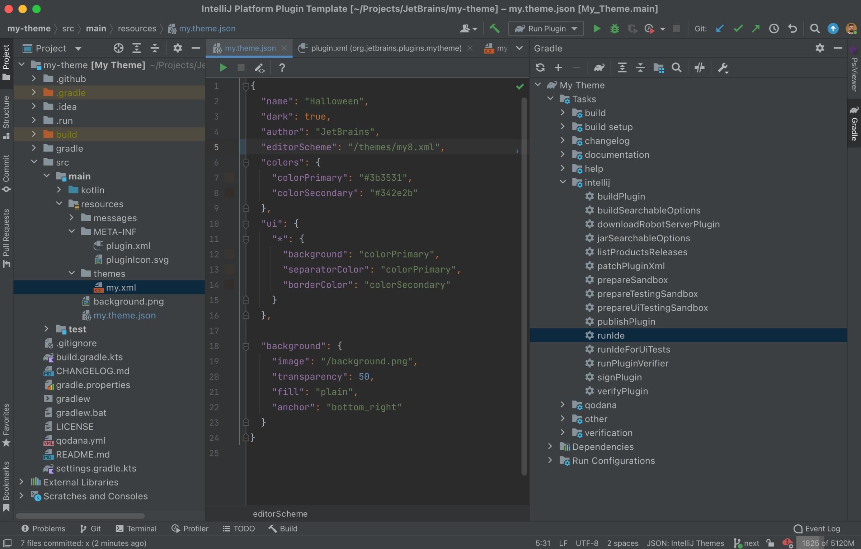The width and height of the screenshot is (861, 549).
Task: Click the editor toolbar help question mark
Action: tap(282, 67)
